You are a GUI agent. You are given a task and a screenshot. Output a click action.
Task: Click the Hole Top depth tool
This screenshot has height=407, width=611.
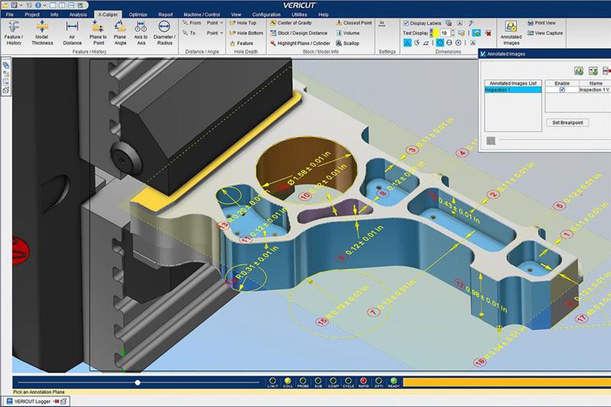243,23
